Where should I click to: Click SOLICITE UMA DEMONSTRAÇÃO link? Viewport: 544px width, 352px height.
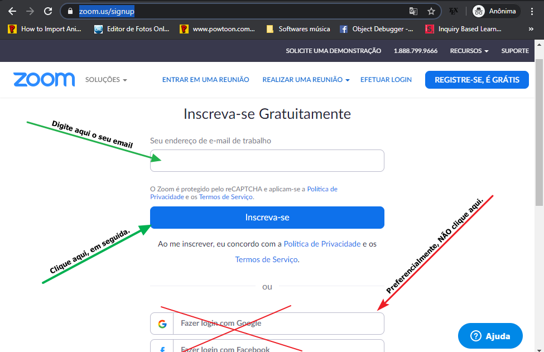[334, 51]
